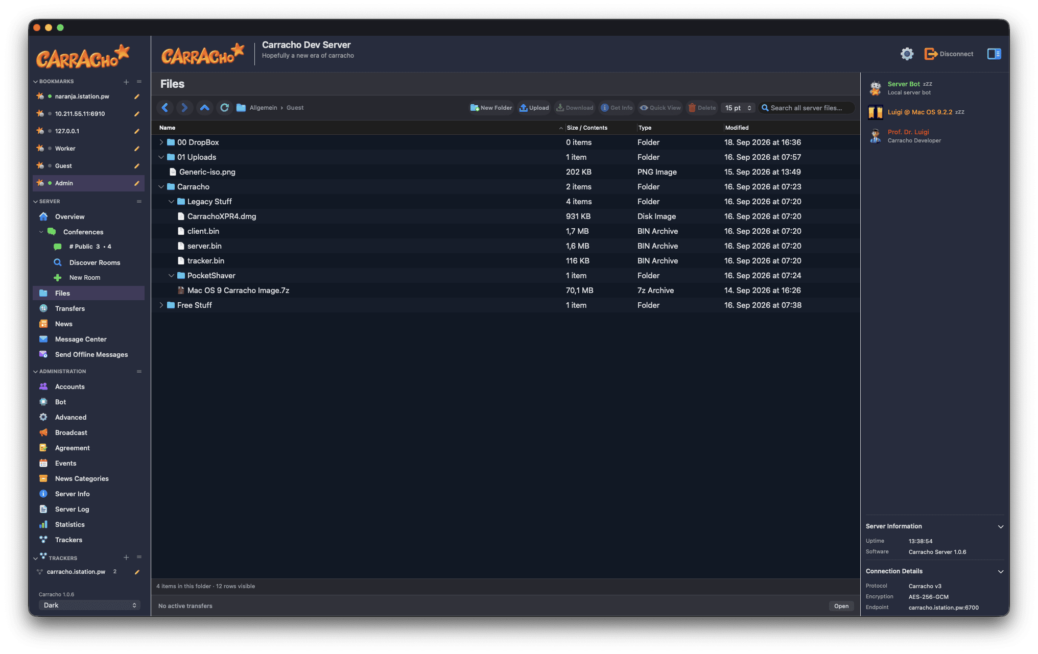Refresh the file listing
The width and height of the screenshot is (1038, 654).
tap(224, 108)
